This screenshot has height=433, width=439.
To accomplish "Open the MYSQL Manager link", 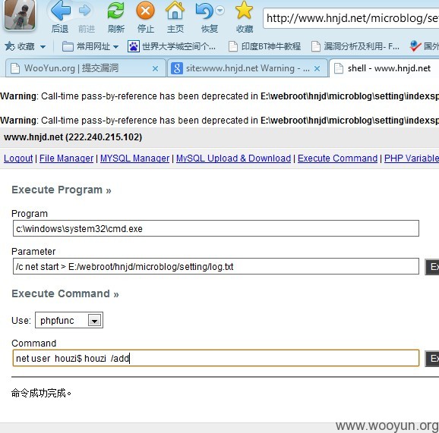I will 134,158.
